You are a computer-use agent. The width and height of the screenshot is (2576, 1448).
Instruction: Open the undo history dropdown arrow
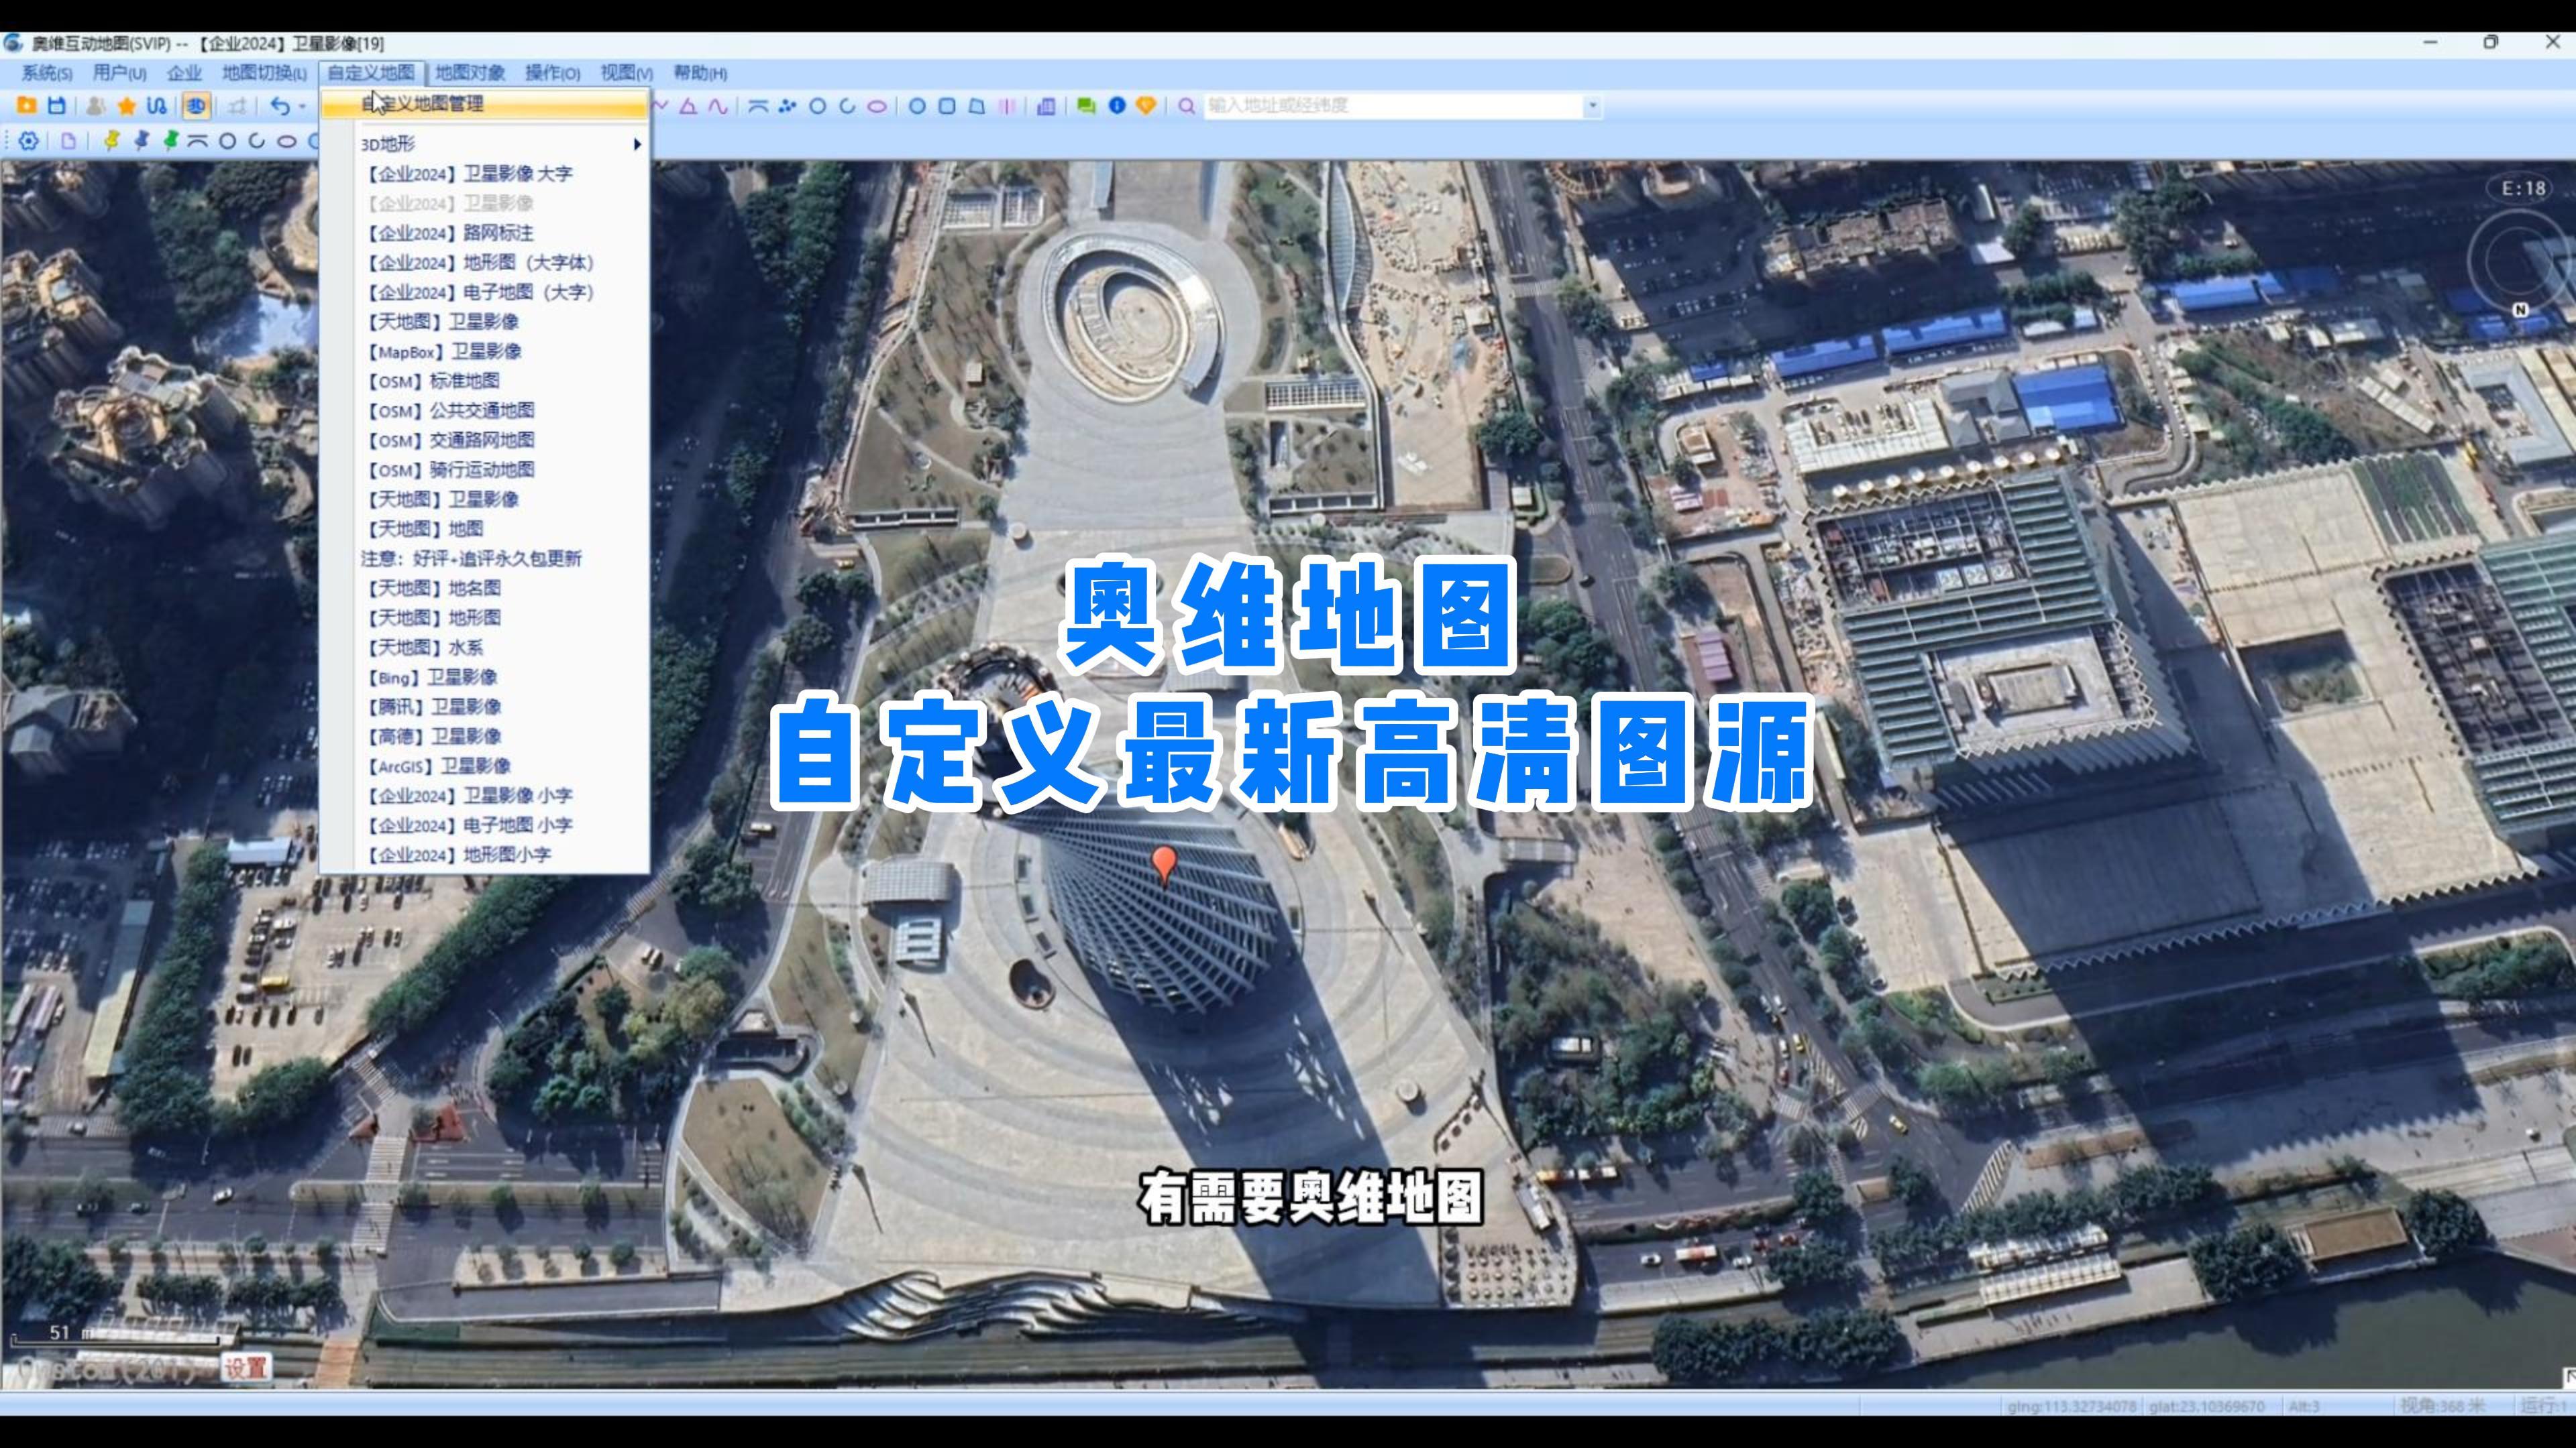coord(302,106)
